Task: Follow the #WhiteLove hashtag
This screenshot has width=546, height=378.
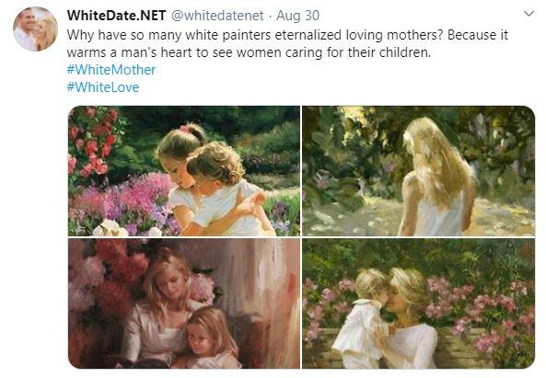Action: [103, 87]
